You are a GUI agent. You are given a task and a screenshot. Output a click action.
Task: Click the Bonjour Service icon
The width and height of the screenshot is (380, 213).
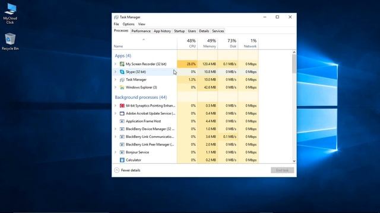(x=122, y=152)
